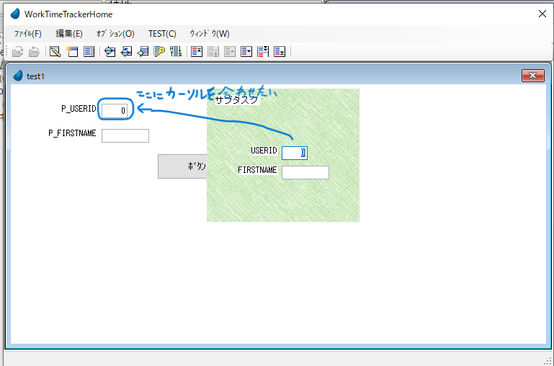The width and height of the screenshot is (554, 366).
Task: Click the first open-folder icon in toolbar
Action: tap(18, 51)
